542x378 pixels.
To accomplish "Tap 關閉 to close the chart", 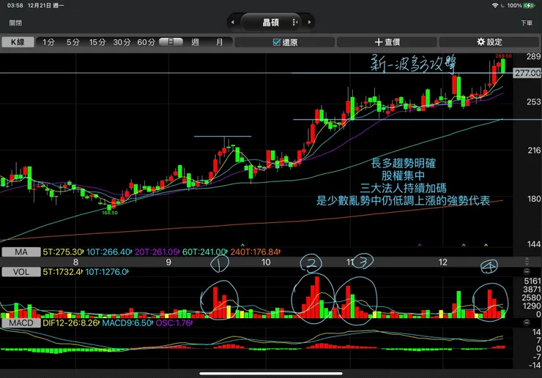I will [x=15, y=23].
